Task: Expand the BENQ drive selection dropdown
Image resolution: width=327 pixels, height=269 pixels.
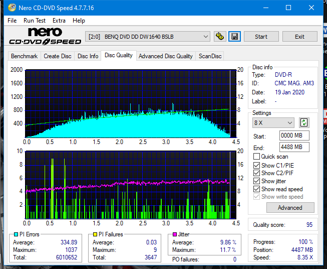Action: pos(148,37)
